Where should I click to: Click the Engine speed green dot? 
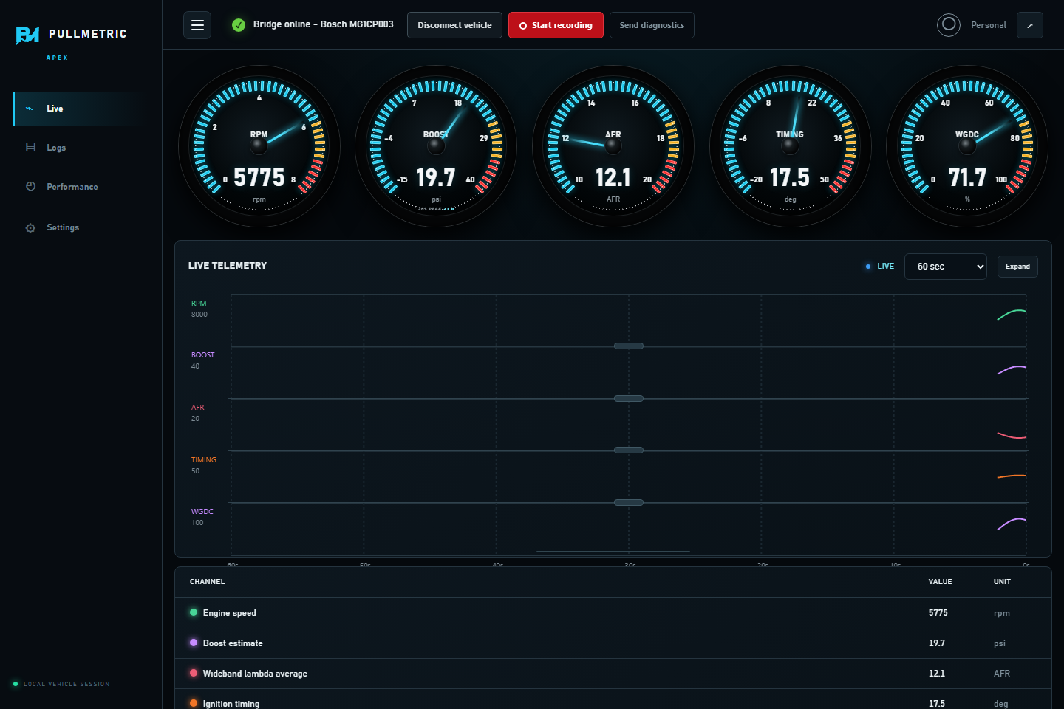[194, 612]
